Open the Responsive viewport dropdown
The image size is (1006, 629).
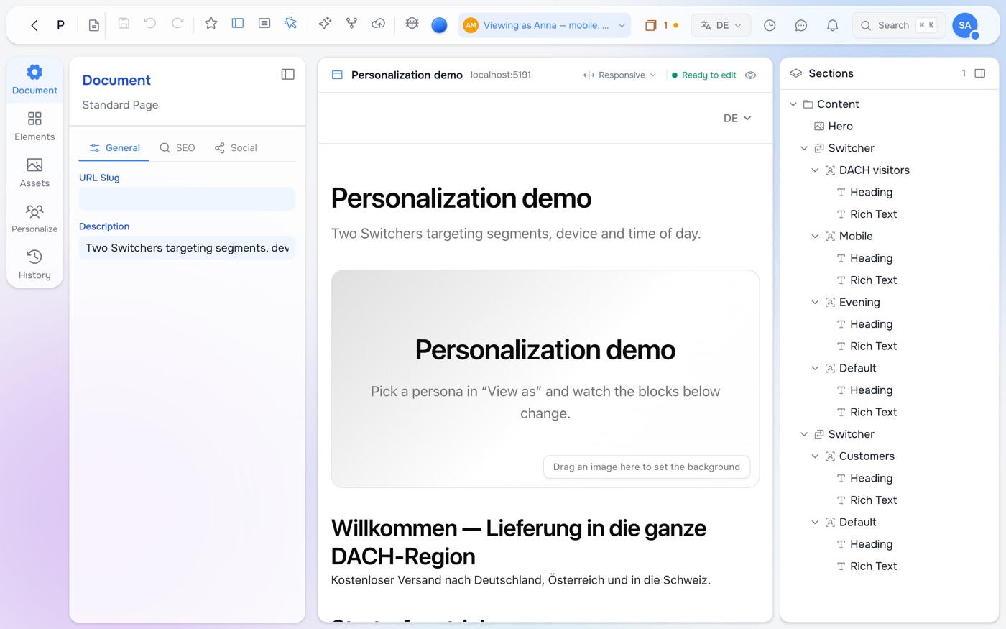[x=619, y=75]
